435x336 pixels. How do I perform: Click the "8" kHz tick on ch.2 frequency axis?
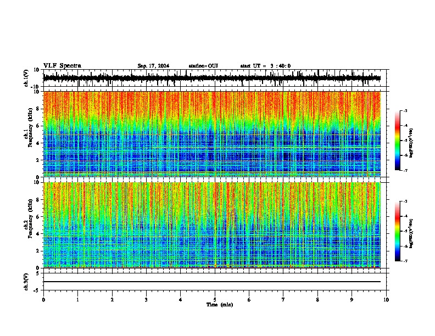tap(38, 200)
